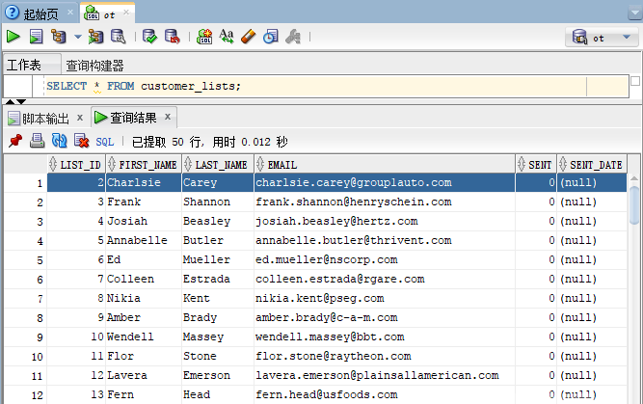Click the Run Script icon
This screenshot has width=643, height=404.
36,37
